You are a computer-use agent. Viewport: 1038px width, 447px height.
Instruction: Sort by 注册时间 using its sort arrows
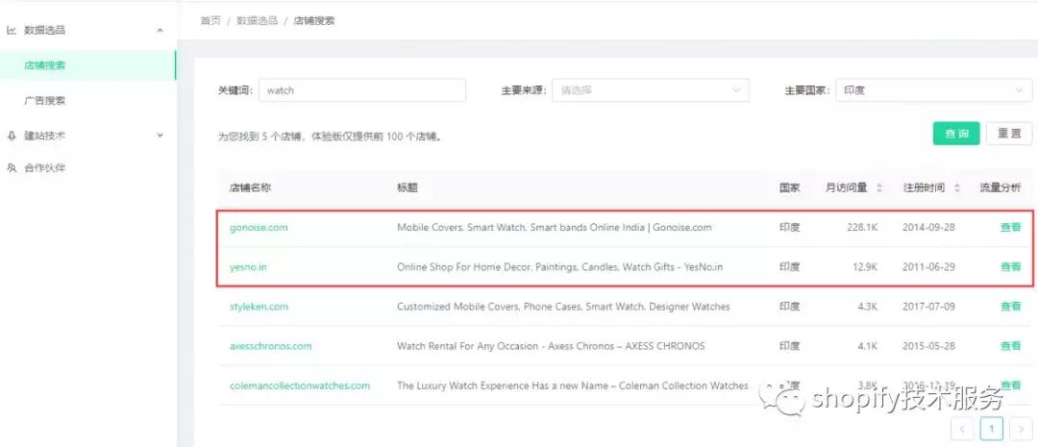pyautogui.click(x=957, y=188)
